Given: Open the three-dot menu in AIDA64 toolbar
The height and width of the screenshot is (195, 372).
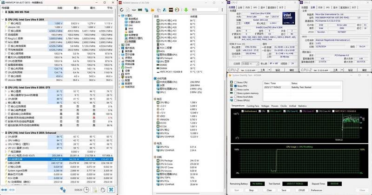Looking at the screenshot, I should click(222, 10).
